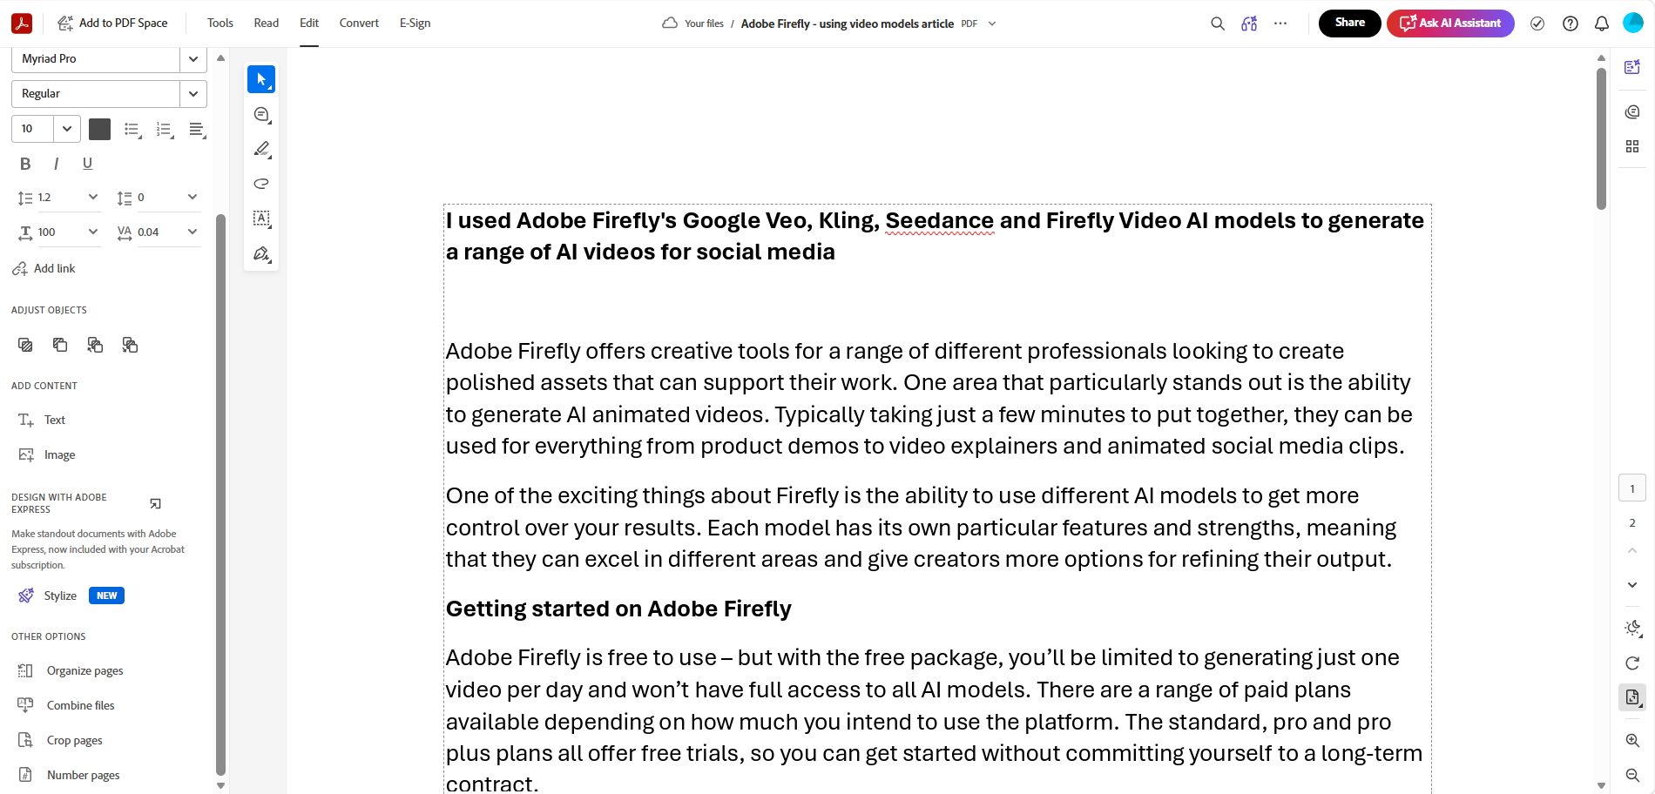Go to Your files breadcrumb
The height and width of the screenshot is (794, 1655).
pos(704,24)
